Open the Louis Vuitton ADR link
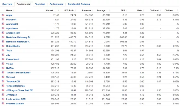181x106 pixels. tap(16, 99)
